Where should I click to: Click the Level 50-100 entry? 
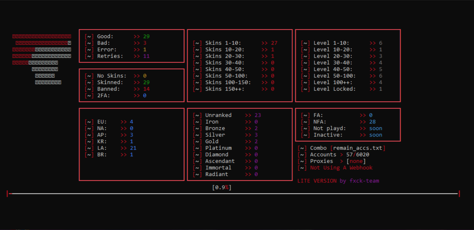tap(341, 76)
